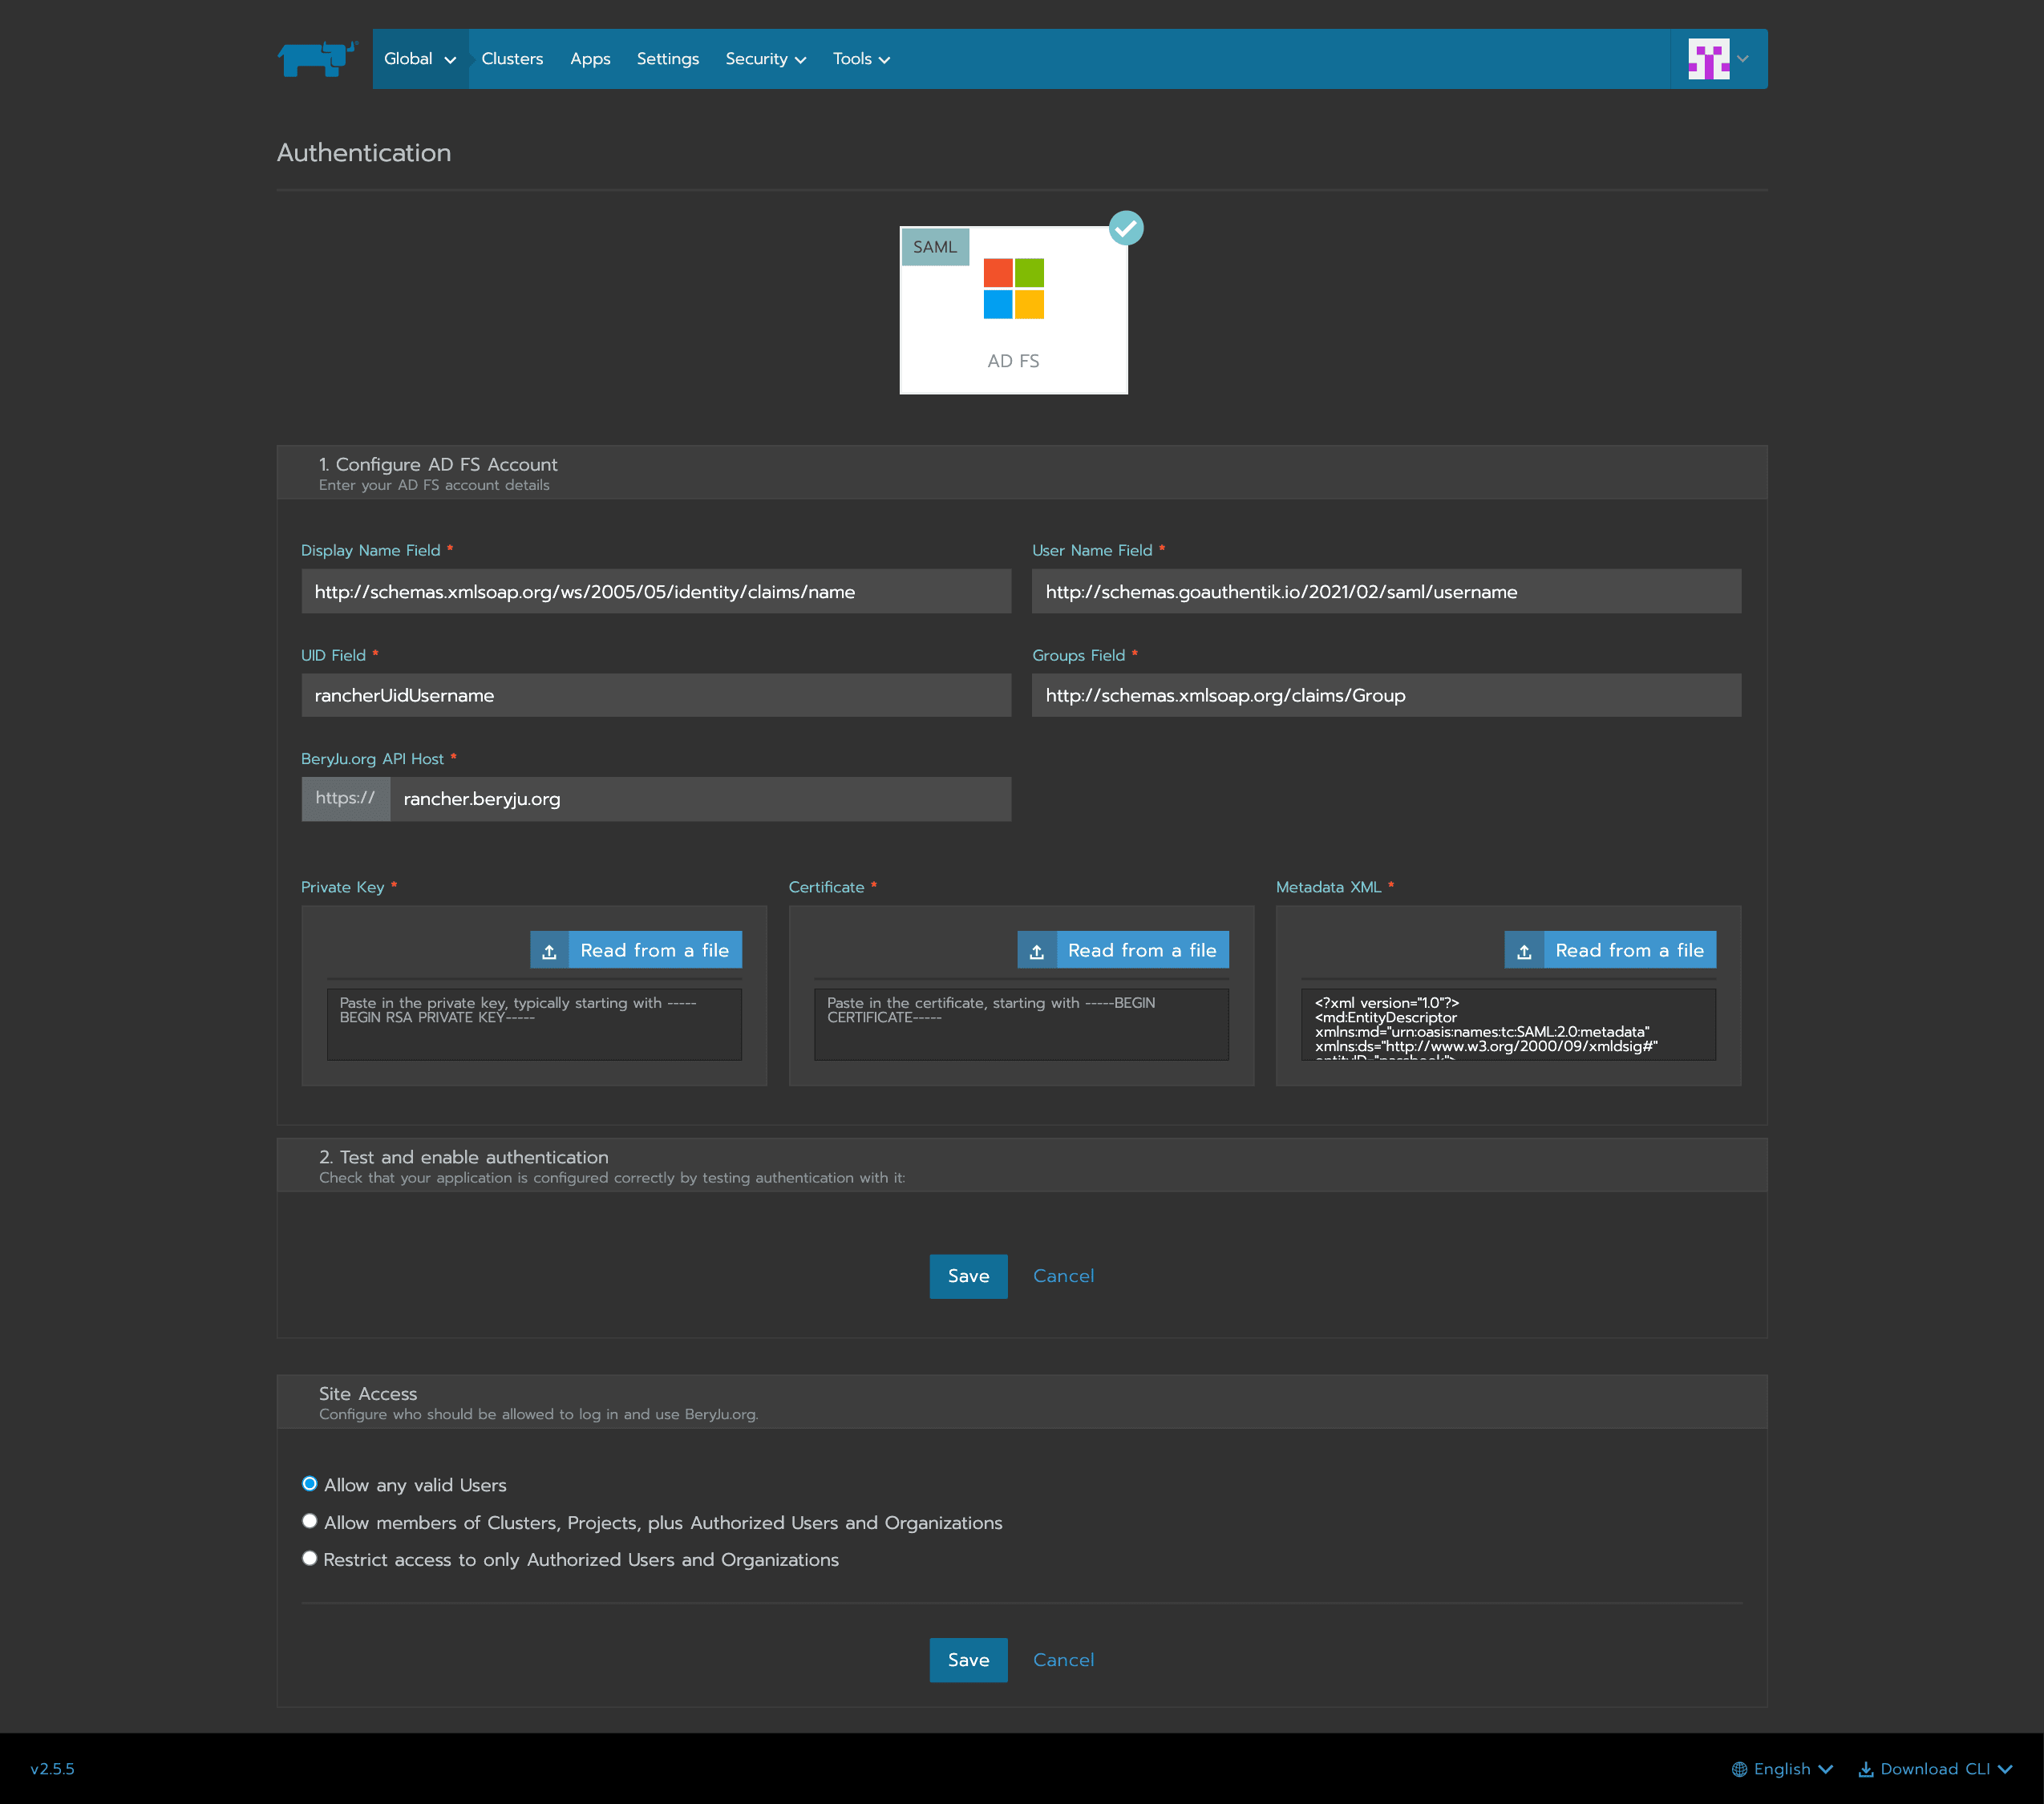The image size is (2044, 1804).
Task: Select Allow members of Clusters, Projects option
Action: coord(310,1521)
